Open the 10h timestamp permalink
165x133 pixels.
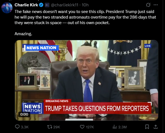point(85,5)
